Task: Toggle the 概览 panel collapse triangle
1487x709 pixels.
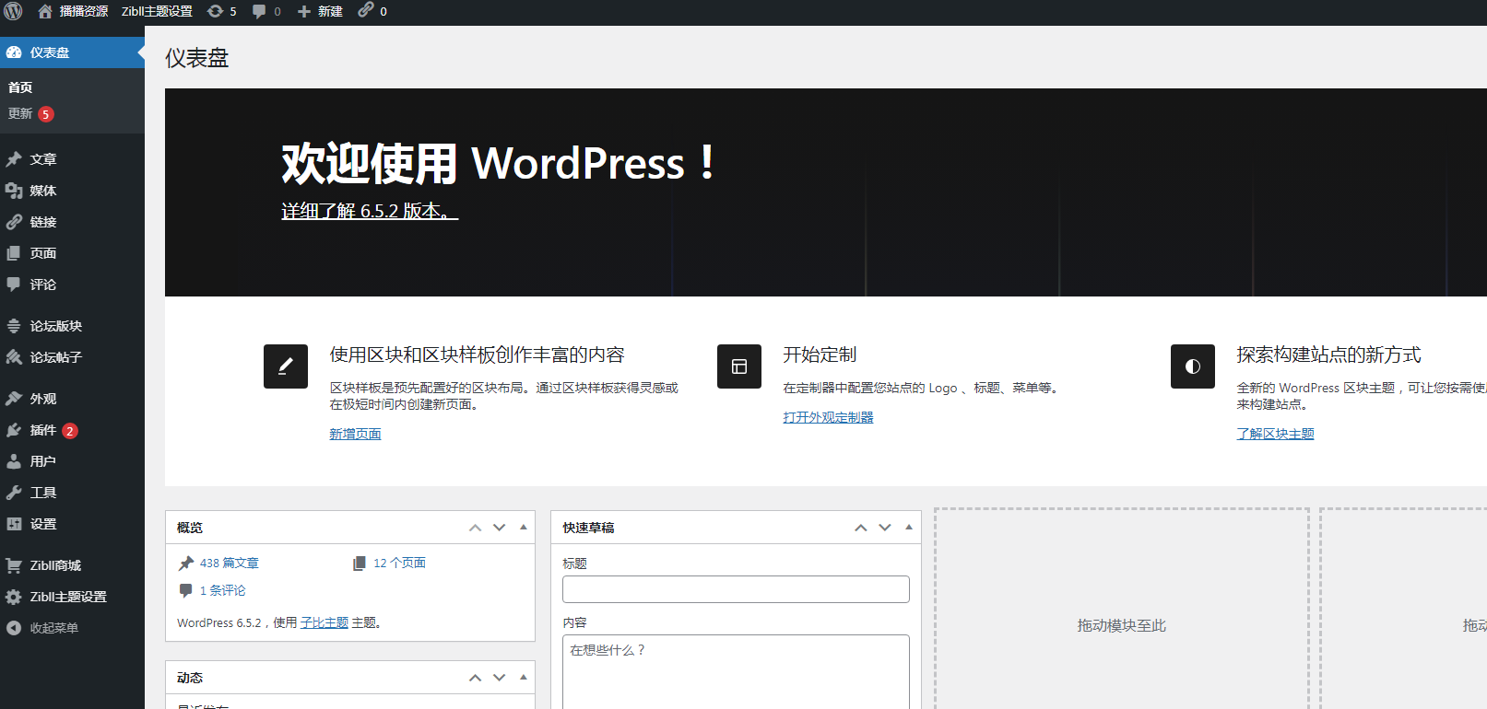Action: coord(524,528)
